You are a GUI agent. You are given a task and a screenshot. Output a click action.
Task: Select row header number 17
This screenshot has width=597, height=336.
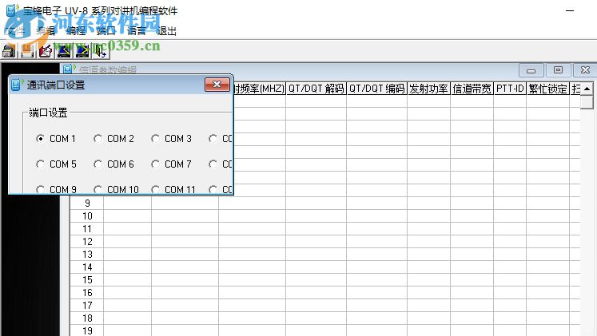point(87,305)
